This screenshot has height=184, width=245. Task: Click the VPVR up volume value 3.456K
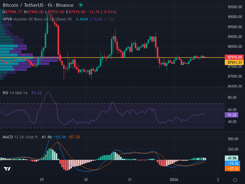tap(82, 19)
